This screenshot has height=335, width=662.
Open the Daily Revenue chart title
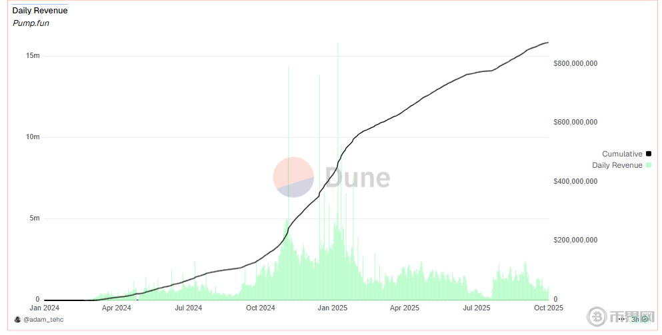coord(40,11)
